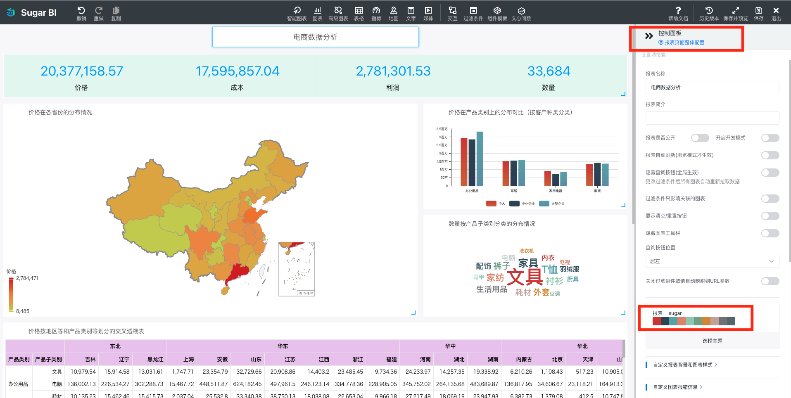
Task: Open the 地图 map tool
Action: [x=394, y=13]
